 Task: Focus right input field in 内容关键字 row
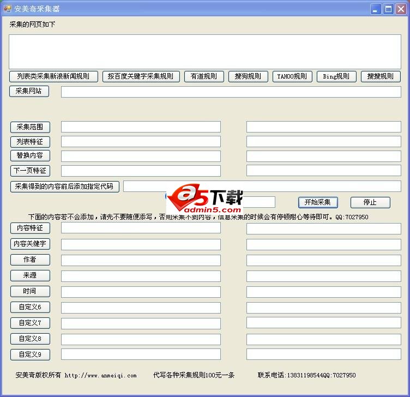point(323,244)
